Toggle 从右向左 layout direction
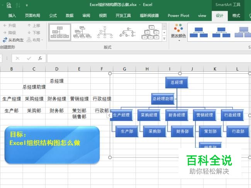Screen dimensions: 251x188 (x=13, y=40)
